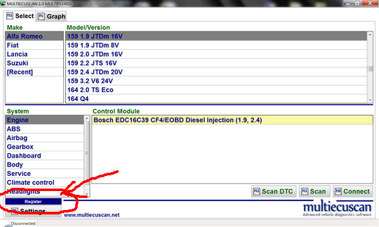Viewport: 379px width, 227px height.
Task: Click the Register button
Action: tap(33, 201)
